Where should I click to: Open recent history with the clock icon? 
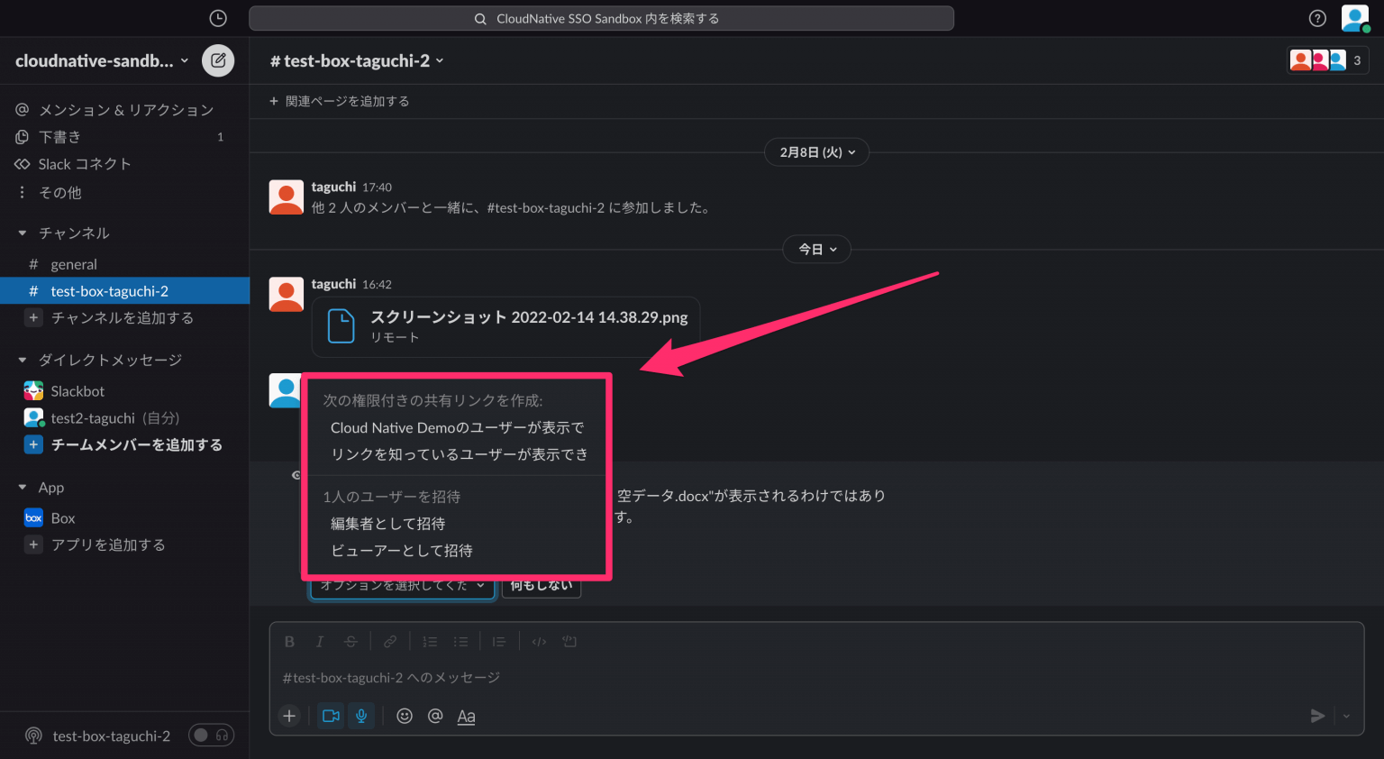pyautogui.click(x=216, y=18)
